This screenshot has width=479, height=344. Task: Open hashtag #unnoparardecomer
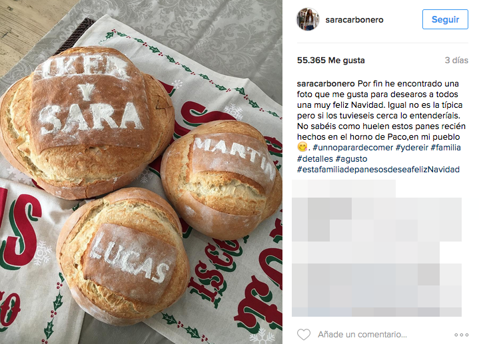tap(353, 148)
